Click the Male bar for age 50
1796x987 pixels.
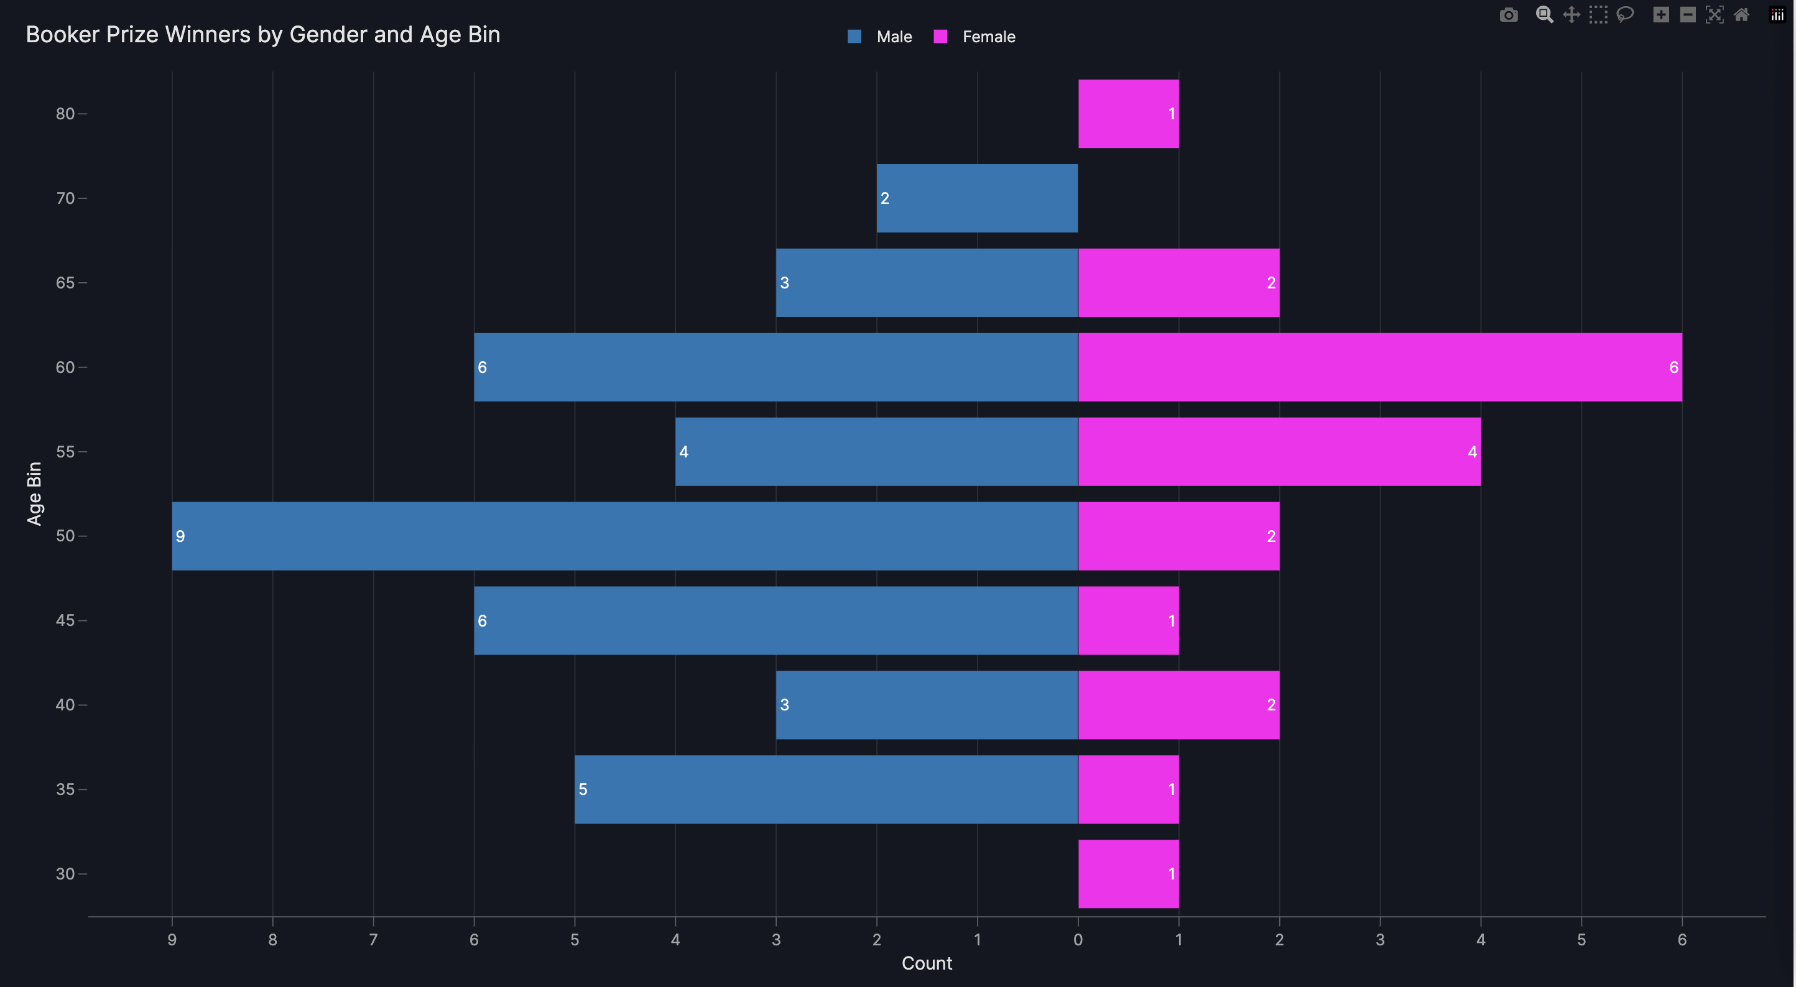pyautogui.click(x=625, y=536)
